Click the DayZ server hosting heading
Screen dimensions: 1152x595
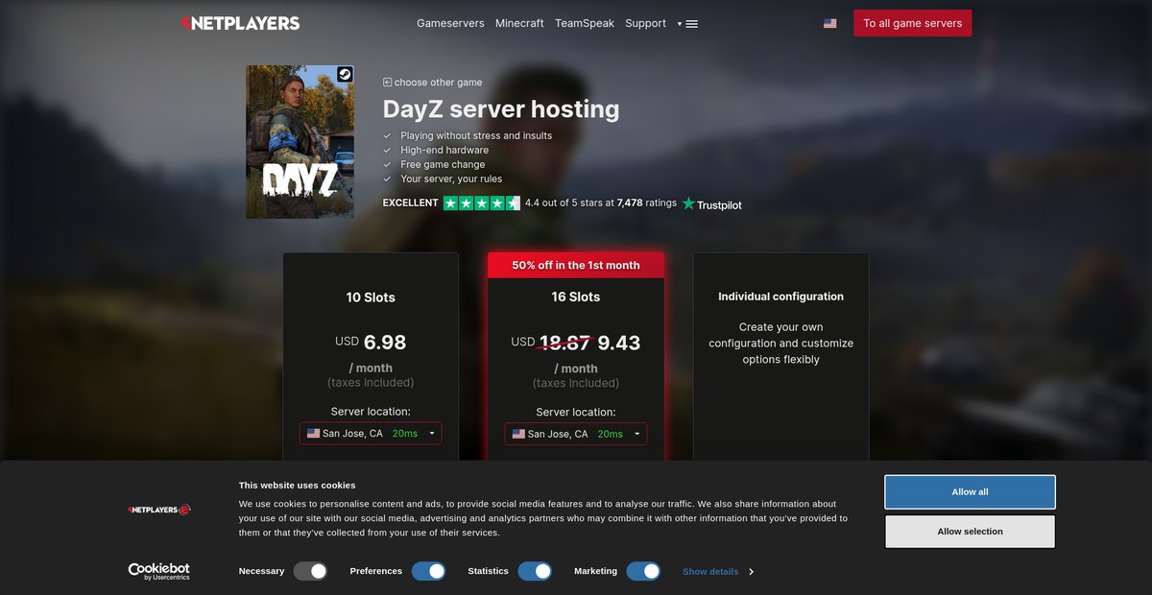click(x=501, y=109)
